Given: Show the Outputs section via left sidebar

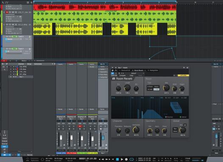Looking at the screenshot, I should point(5,141).
